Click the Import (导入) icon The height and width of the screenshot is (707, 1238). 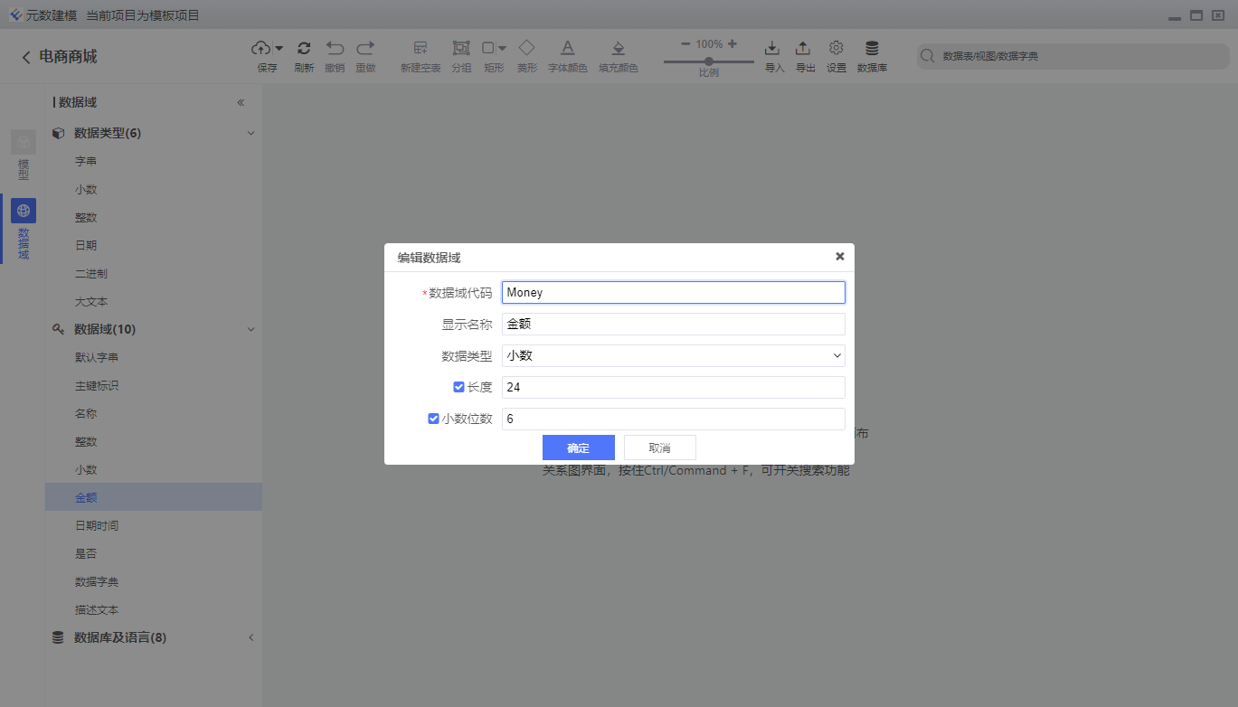point(772,48)
